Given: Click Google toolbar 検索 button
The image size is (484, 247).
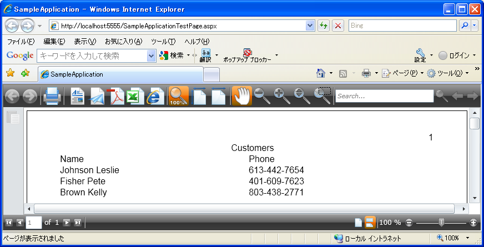Looking at the screenshot, I should (x=172, y=56).
